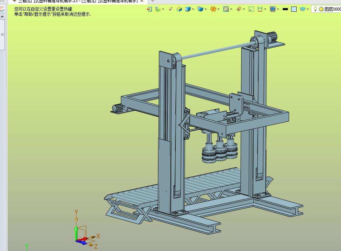Click the exit/return icon with red arrow
The width and height of the screenshot is (341, 251).
(149, 9)
